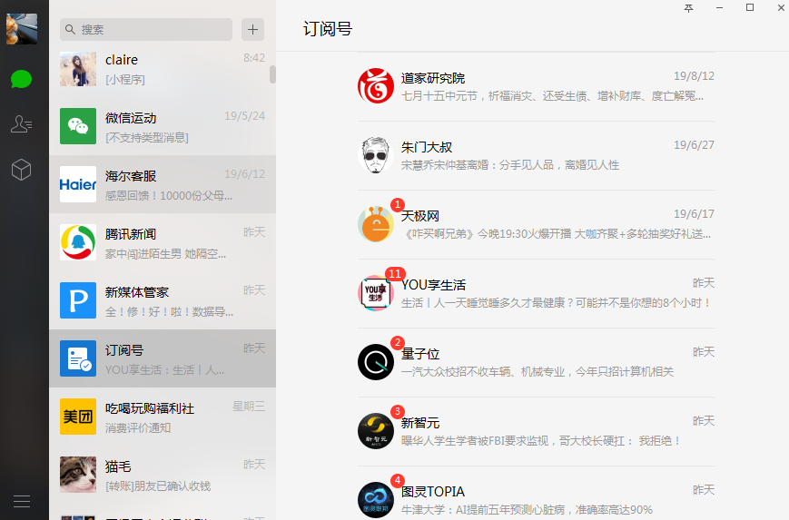The width and height of the screenshot is (789, 520).
Task: Click the 搜索 search field
Action: tap(146, 30)
